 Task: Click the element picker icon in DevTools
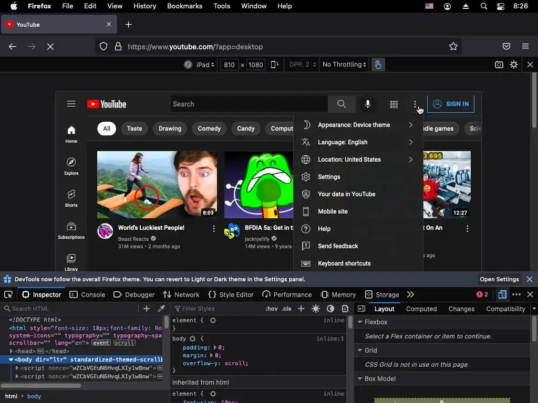click(x=8, y=295)
